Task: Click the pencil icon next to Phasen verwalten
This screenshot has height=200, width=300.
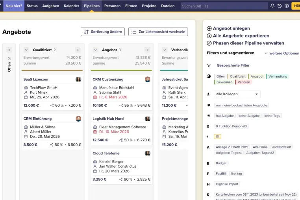Action: point(209,43)
